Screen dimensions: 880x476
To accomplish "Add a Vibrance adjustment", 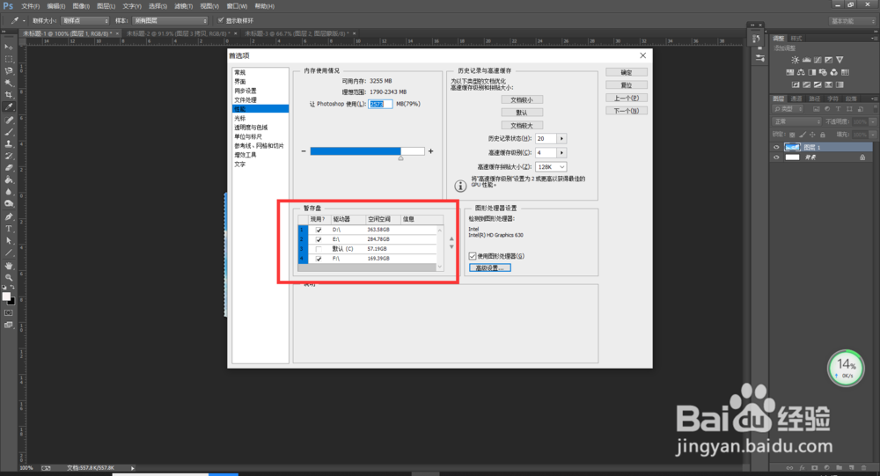I will (840, 60).
